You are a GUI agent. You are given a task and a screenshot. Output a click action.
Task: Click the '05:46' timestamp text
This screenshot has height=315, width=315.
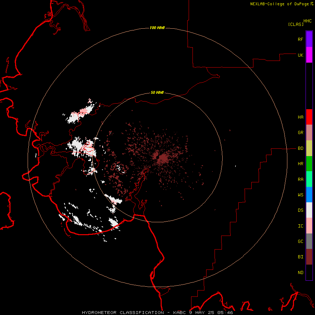coord(226,313)
